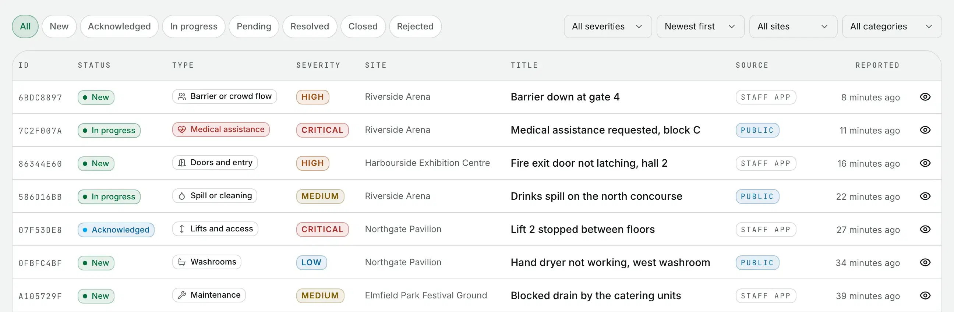Viewport: 954px width, 312px height.
Task: Expand All sites filter
Action: pos(793,26)
